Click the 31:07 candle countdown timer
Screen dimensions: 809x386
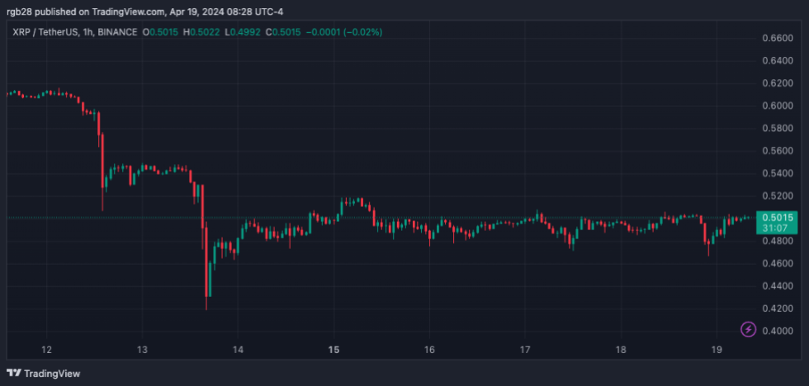coord(774,228)
